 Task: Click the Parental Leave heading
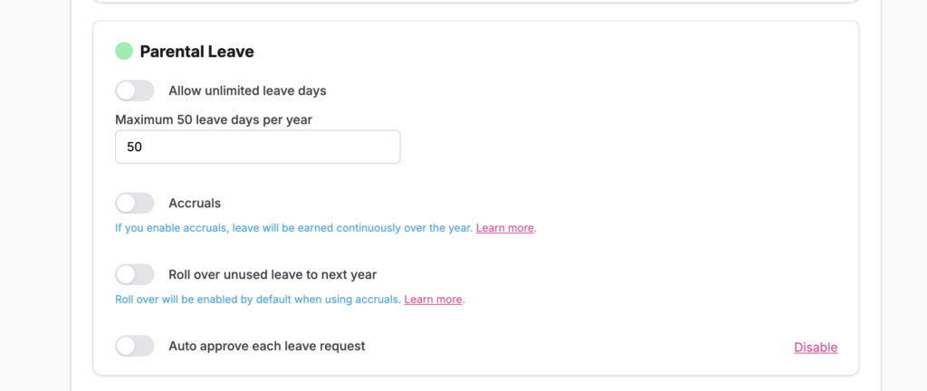click(196, 52)
